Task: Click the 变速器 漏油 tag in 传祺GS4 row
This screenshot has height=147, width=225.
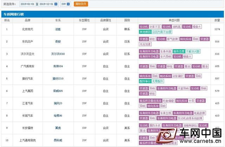Action: [x=182, y=66]
